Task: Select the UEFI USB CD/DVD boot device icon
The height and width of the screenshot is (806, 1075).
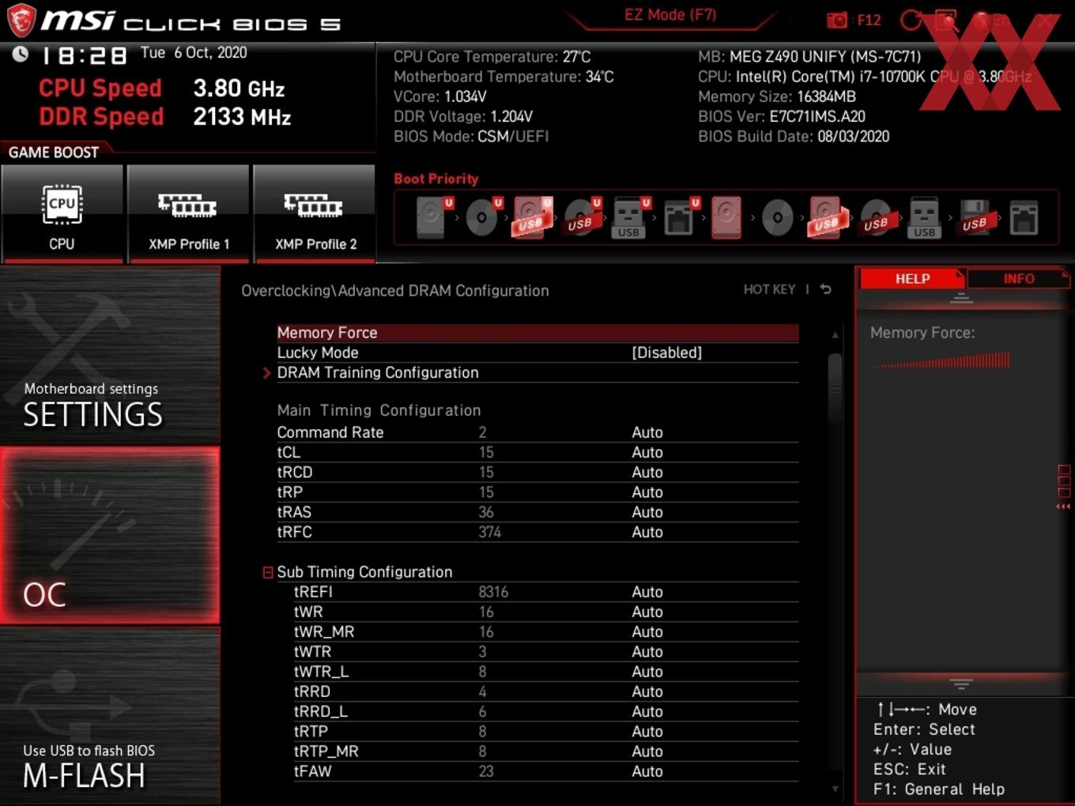Action: (x=583, y=217)
